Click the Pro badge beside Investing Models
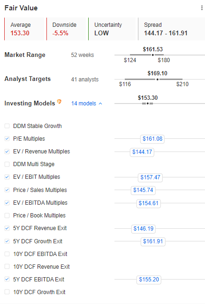205x304 pixels. pyautogui.click(x=59, y=102)
